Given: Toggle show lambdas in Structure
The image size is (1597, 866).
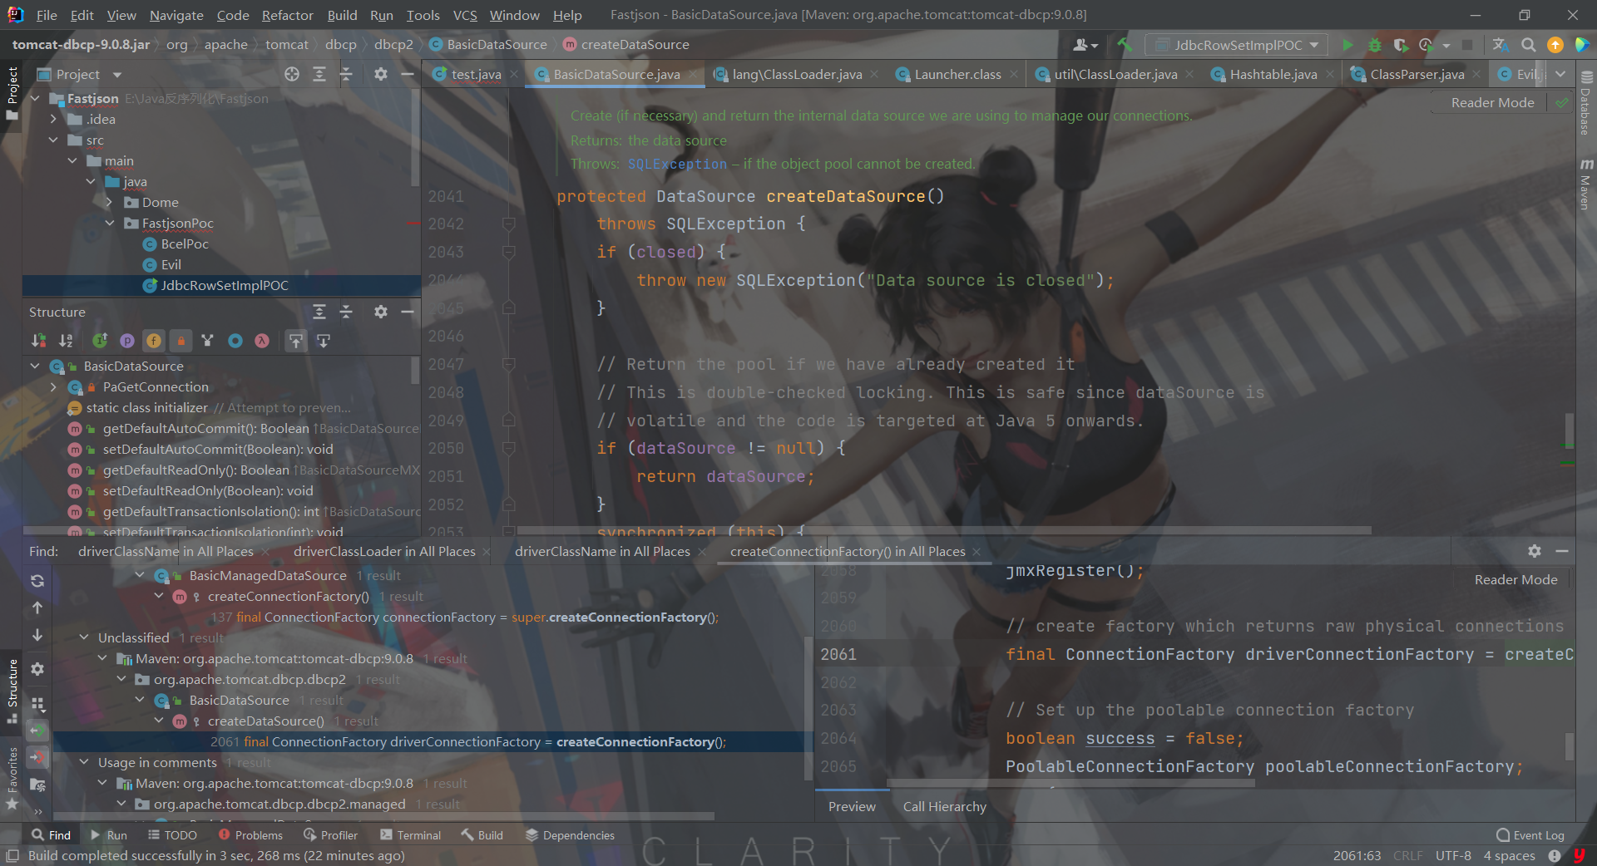Looking at the screenshot, I should click(262, 341).
